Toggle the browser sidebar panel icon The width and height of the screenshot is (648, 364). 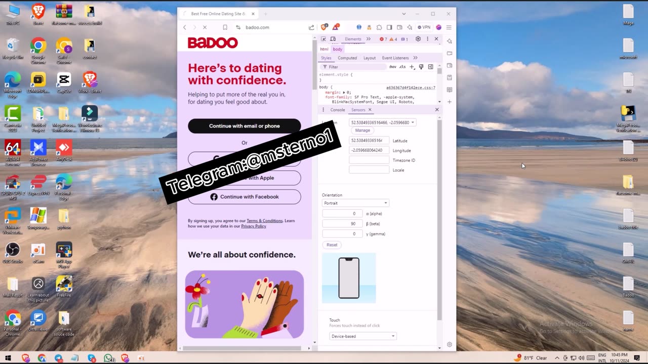[389, 27]
